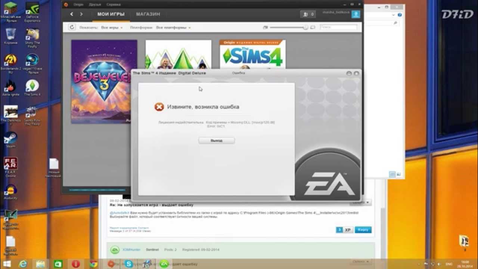Launch The Sims 4 desktop shortcut
Screen dimensions: 478x269
[x=32, y=88]
